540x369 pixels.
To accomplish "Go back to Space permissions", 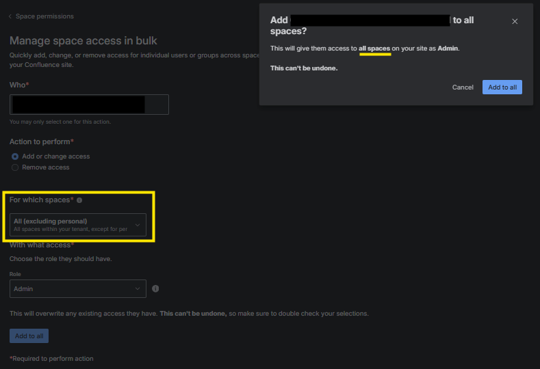I will click(x=44, y=16).
